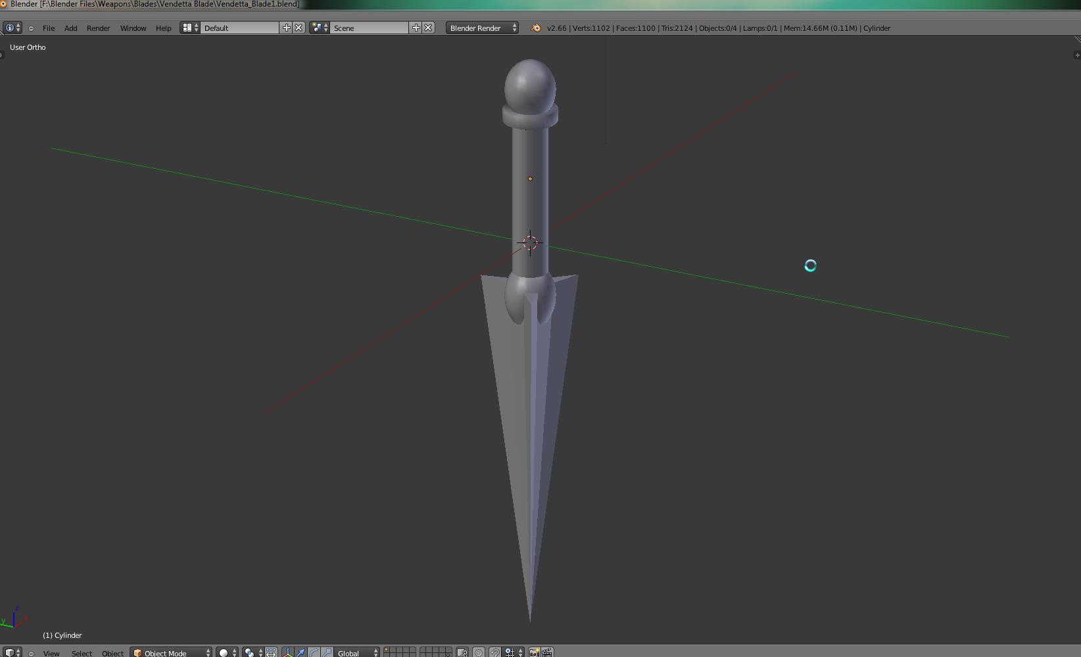Toggle snap during transform magnet icon
The width and height of the screenshot is (1081, 657).
(494, 652)
